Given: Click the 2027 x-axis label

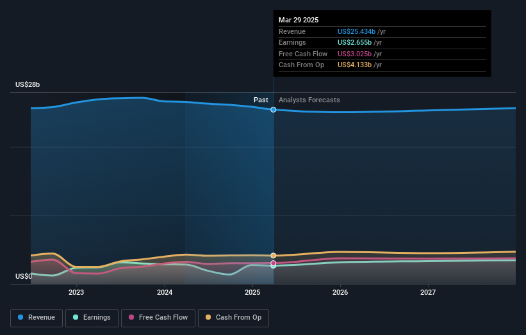Looking at the screenshot, I should [428, 293].
